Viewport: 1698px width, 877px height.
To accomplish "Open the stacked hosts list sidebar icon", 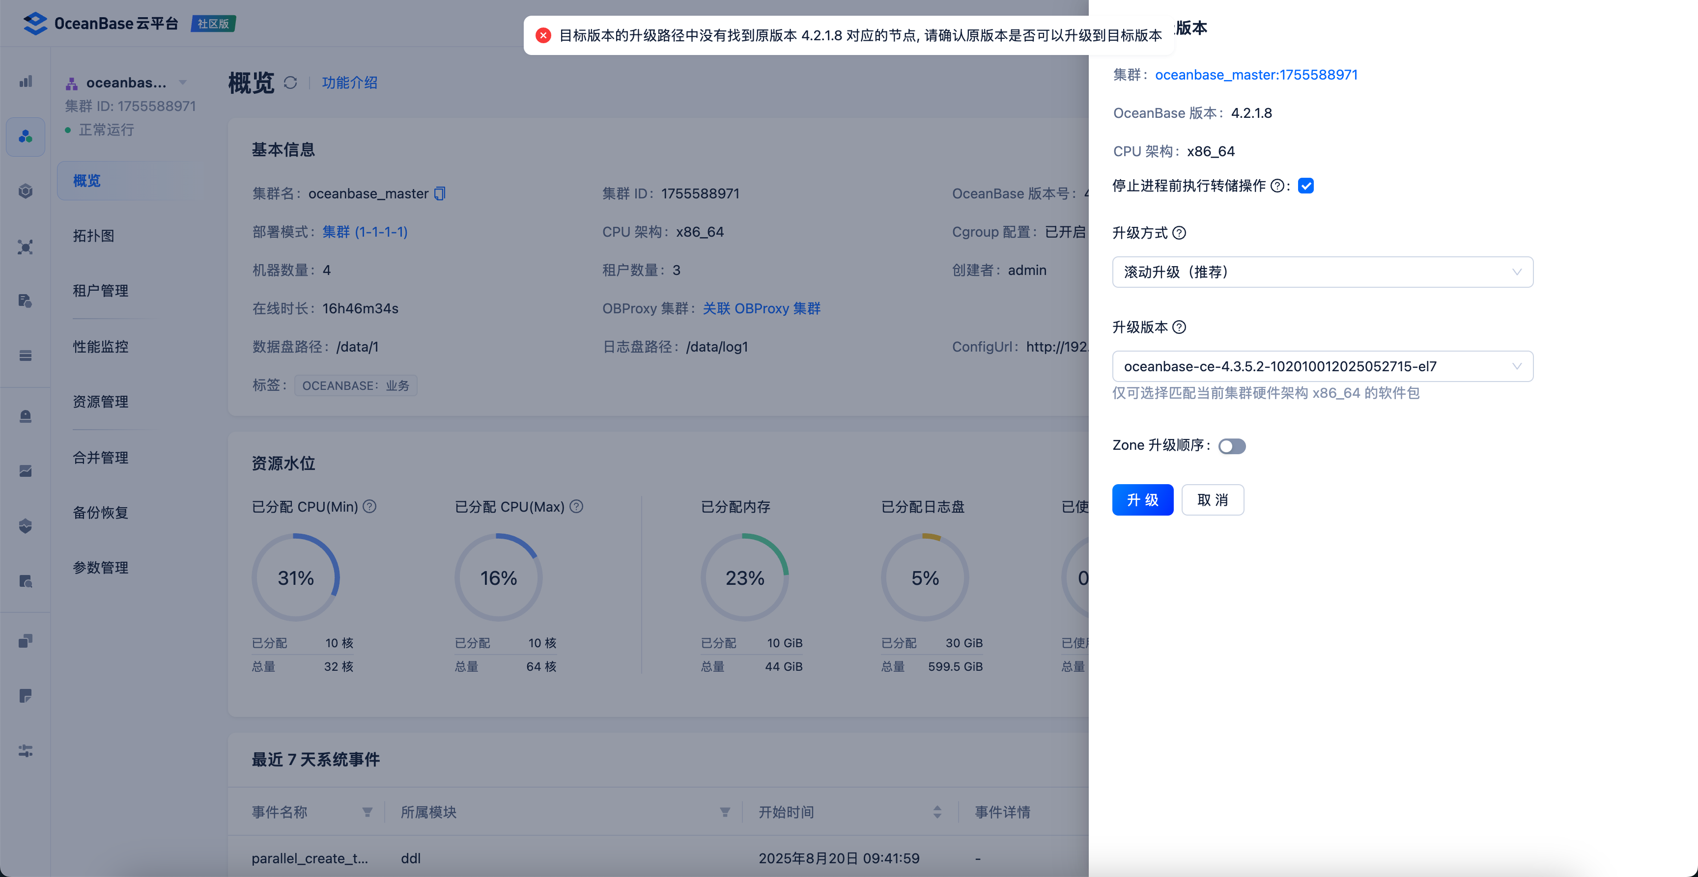I will coord(26,356).
